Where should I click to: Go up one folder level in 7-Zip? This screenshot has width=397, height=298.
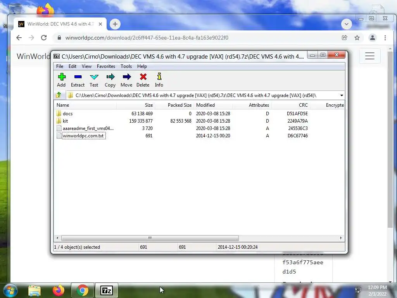coord(59,95)
